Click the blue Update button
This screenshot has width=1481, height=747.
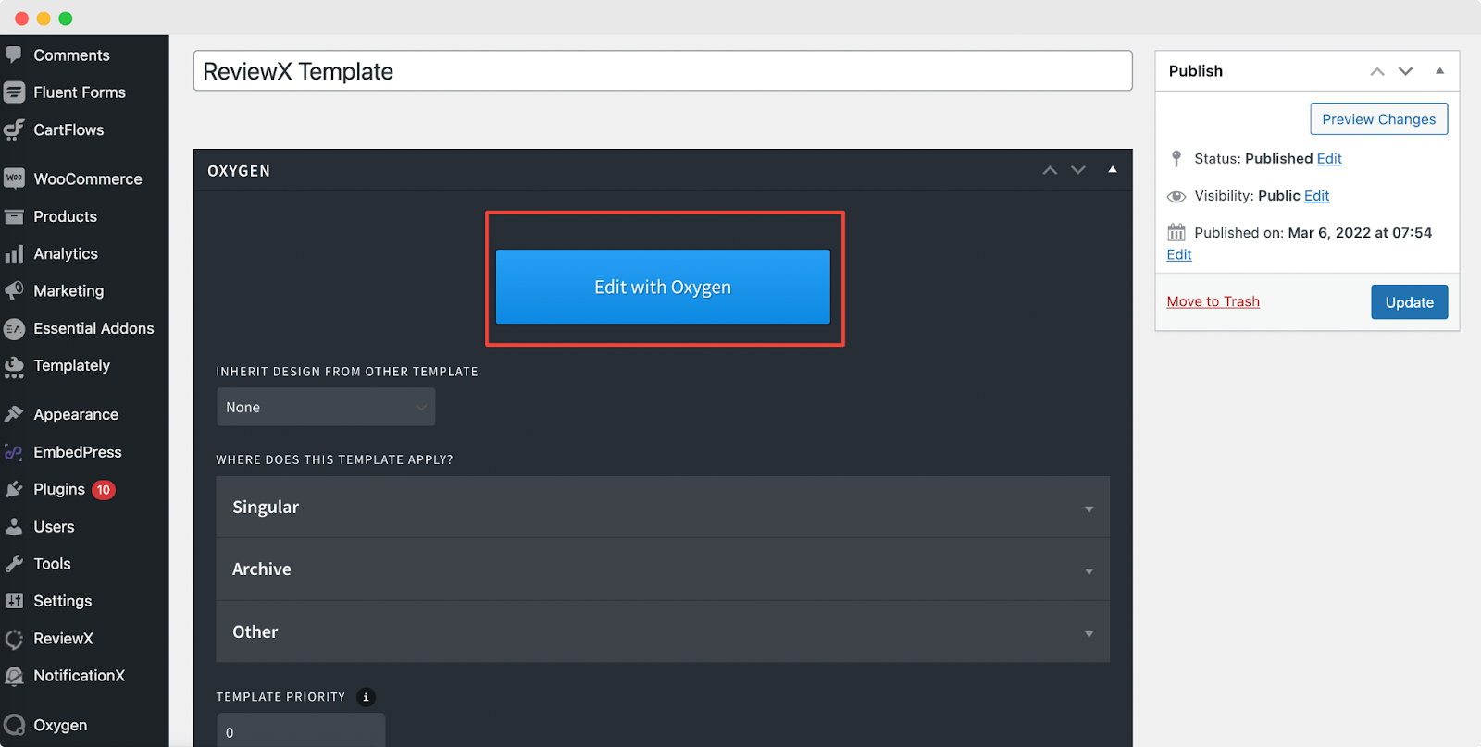(1409, 302)
